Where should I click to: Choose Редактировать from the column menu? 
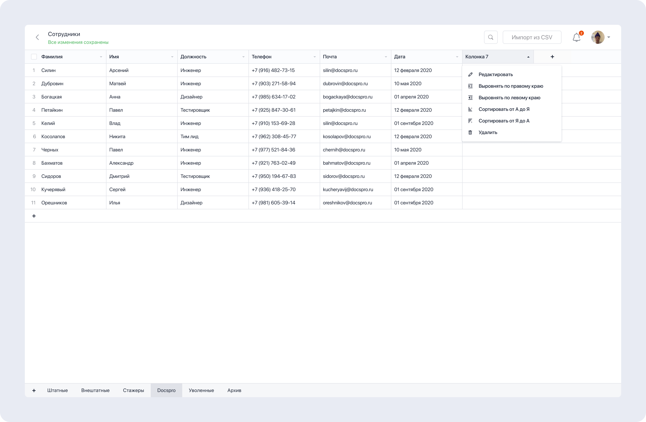512,74
